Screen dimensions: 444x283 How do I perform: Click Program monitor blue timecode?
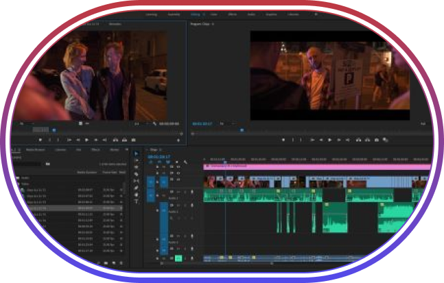click(202, 123)
